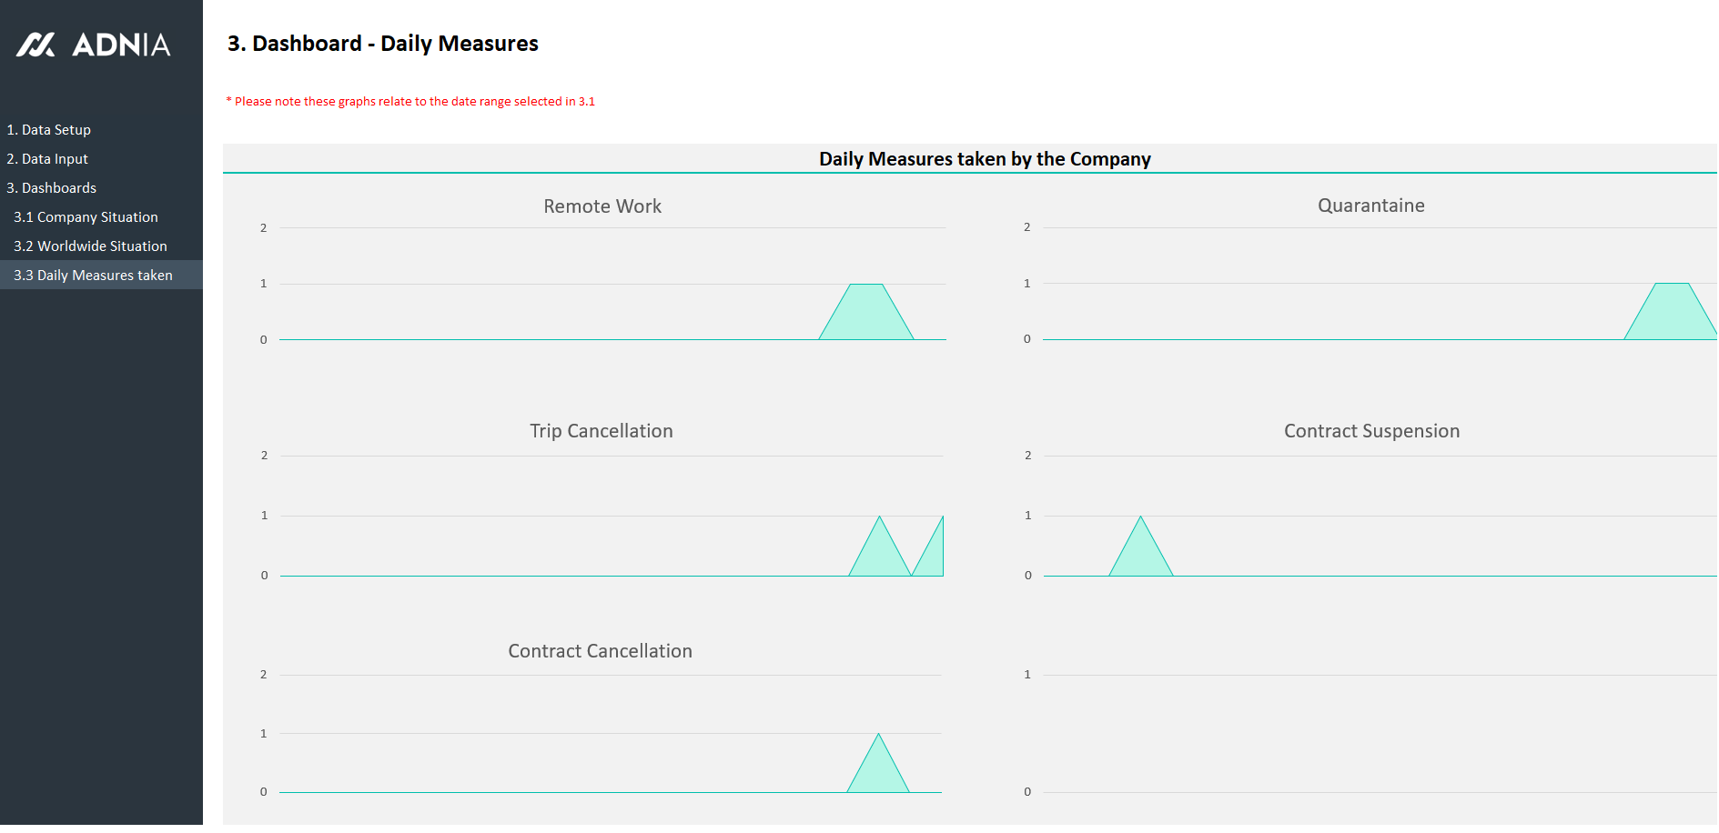Select 3.3 Daily Measures taken
Screen dimensions: 1719x833
click(x=93, y=276)
